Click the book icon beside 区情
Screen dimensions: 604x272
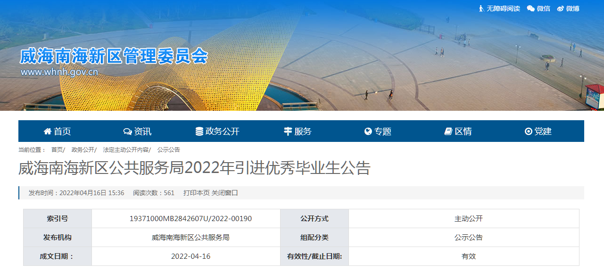tap(448, 132)
